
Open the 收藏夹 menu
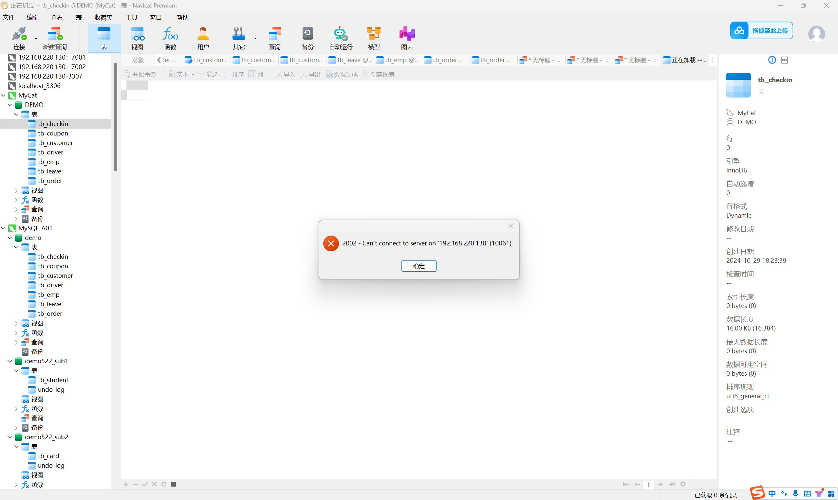coord(103,18)
